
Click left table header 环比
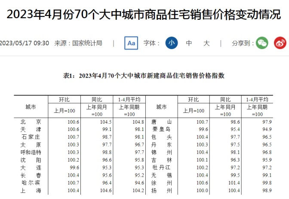[x=65, y=99]
